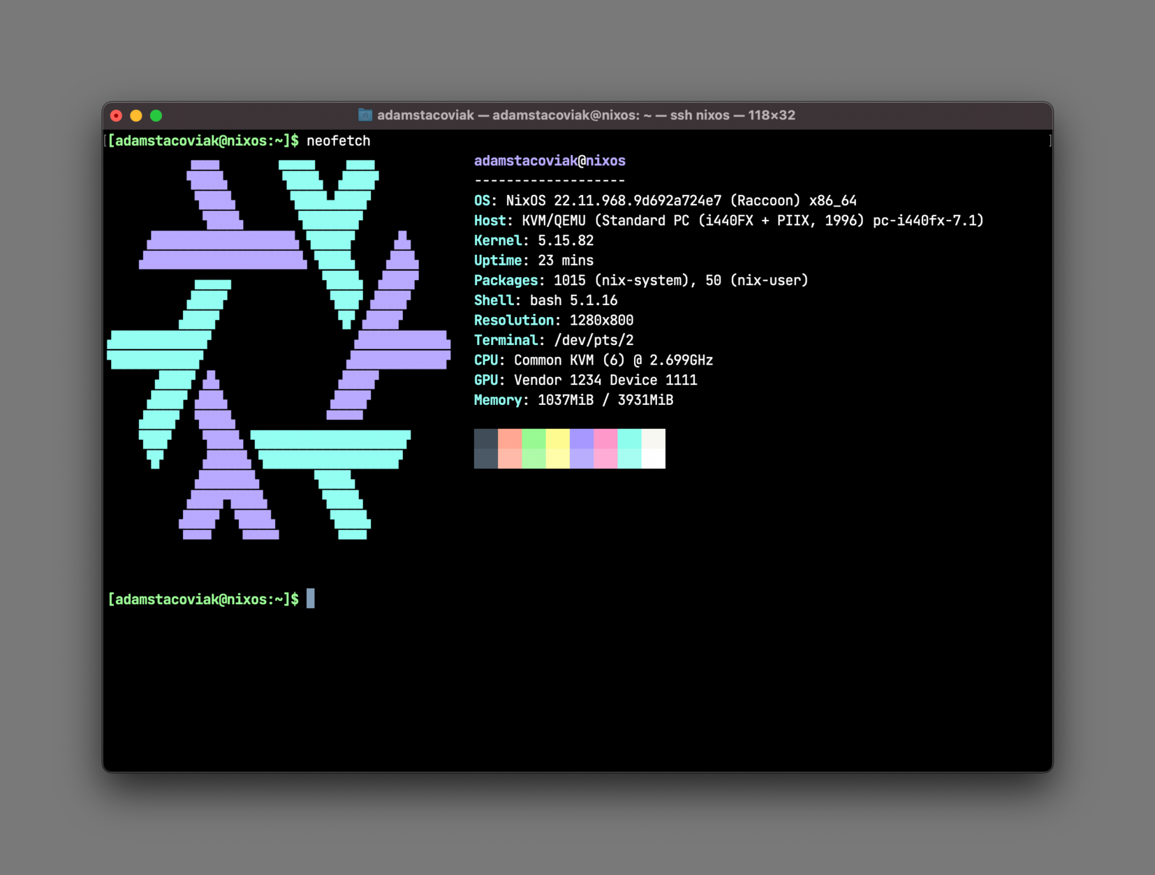Maximize the terminal with the green button

tap(156, 116)
